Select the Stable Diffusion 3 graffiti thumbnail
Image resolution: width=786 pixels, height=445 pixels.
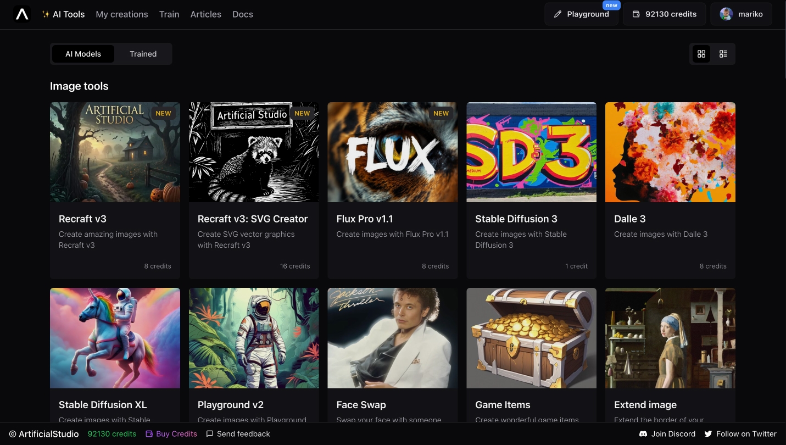[x=531, y=152]
